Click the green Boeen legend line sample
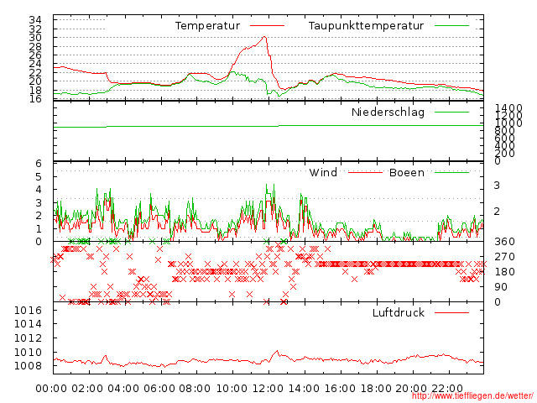 pyautogui.click(x=451, y=172)
